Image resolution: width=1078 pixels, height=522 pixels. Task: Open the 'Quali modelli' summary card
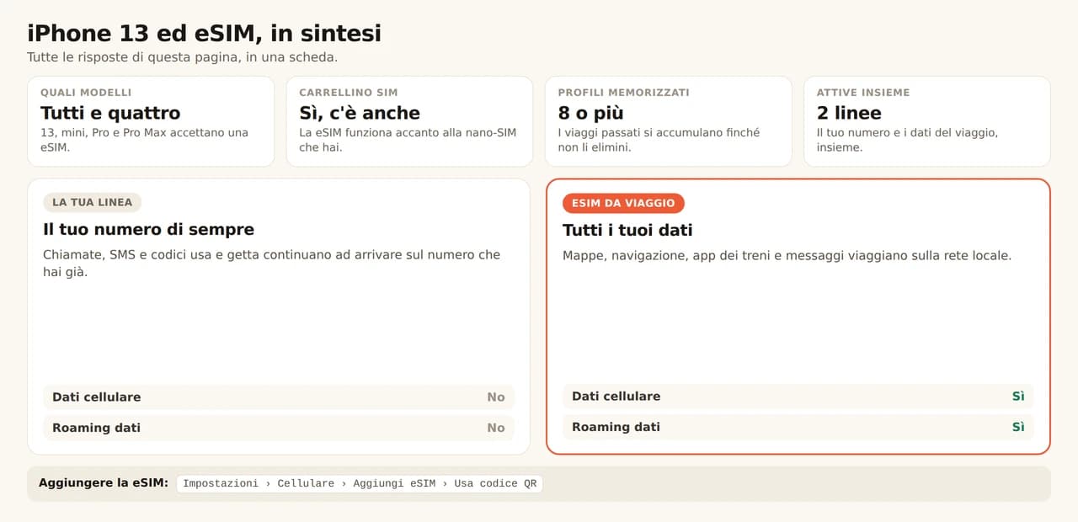point(151,121)
